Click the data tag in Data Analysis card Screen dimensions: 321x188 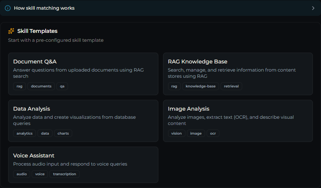click(45, 133)
